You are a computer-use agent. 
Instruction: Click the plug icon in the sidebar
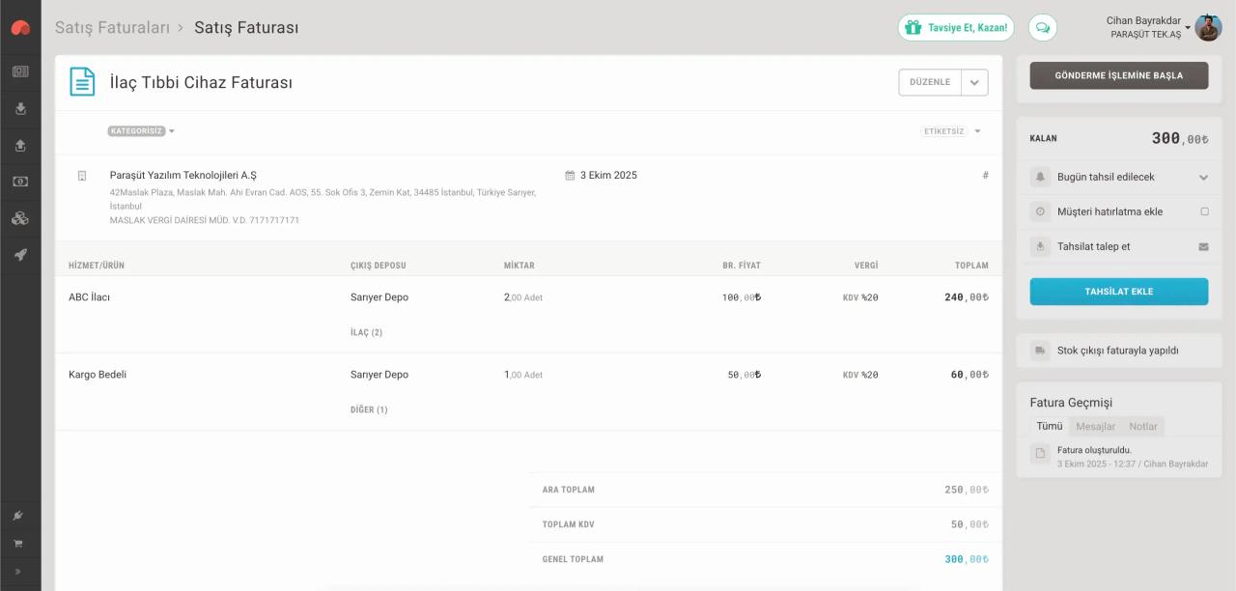pos(18,516)
